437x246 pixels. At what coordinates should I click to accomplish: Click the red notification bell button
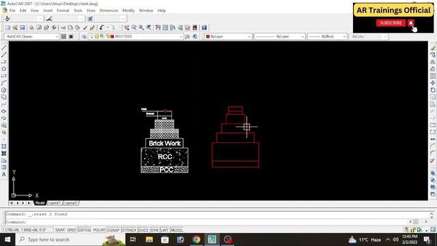pyautogui.click(x=411, y=23)
